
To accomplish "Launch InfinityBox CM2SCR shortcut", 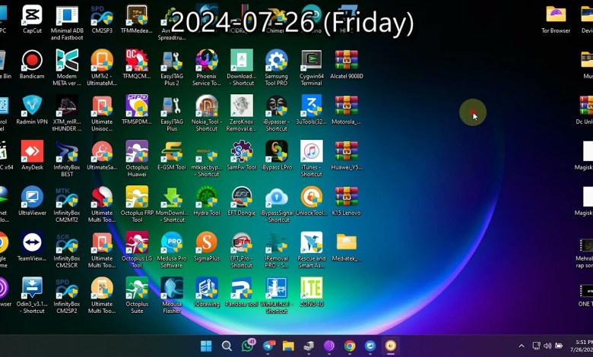I will tap(67, 242).
